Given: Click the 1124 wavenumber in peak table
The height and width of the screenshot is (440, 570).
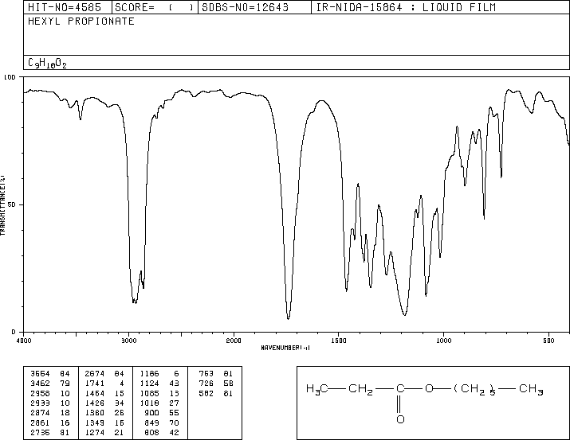Looking at the screenshot, I should point(149,384).
